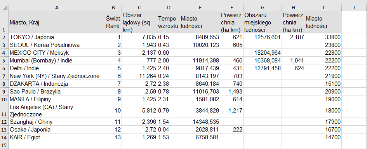Screen dimensions: 367x149
Task: Click value 15100 in column I
Action: tap(323, 84)
